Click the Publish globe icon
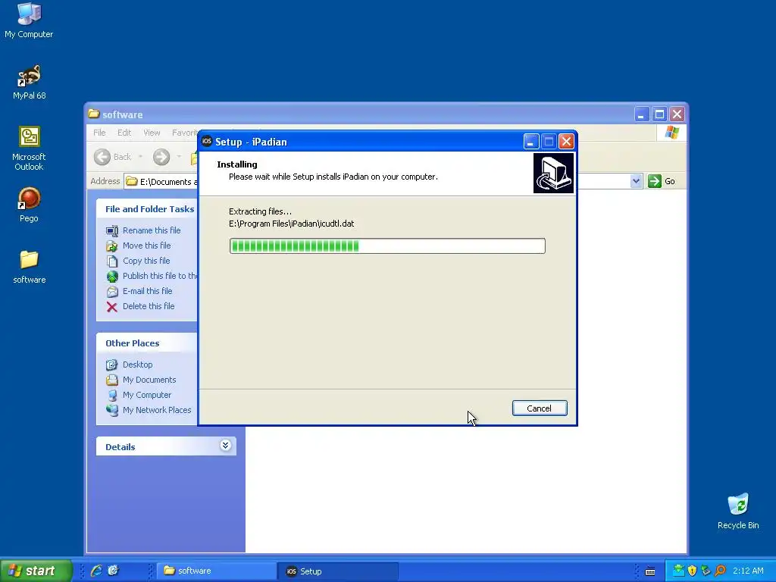776x582 pixels. pos(112,276)
